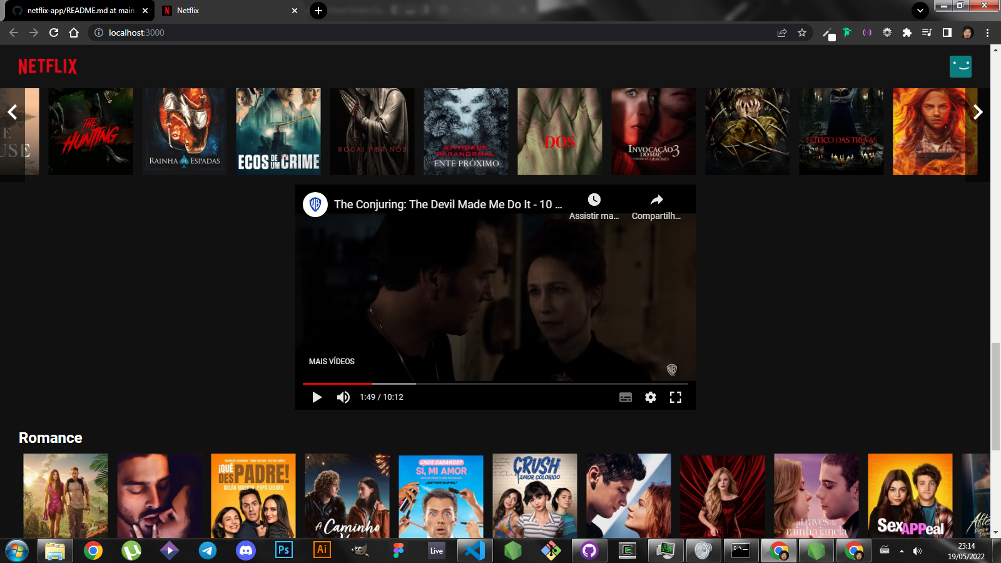Open Visual Studio Code from taskbar
This screenshot has height=563, width=1001.
[475, 550]
